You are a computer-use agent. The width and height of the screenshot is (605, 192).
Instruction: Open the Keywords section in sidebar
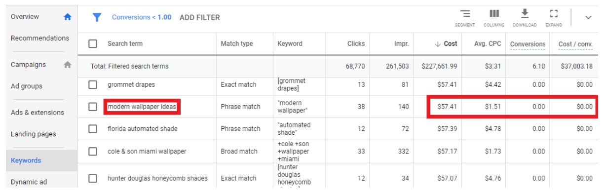click(26, 160)
